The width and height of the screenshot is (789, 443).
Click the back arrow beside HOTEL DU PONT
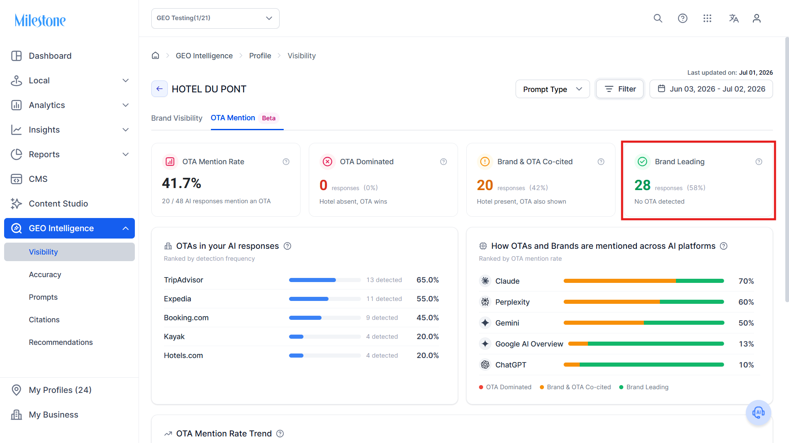(x=160, y=89)
